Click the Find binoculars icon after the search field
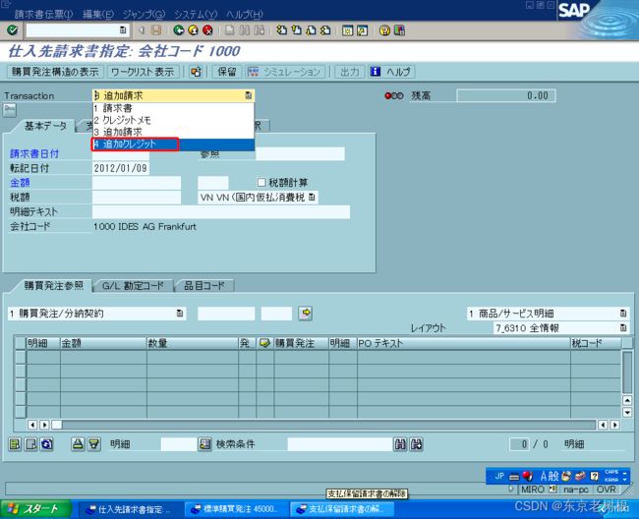Image resolution: width=639 pixels, height=519 pixels. pos(400,444)
